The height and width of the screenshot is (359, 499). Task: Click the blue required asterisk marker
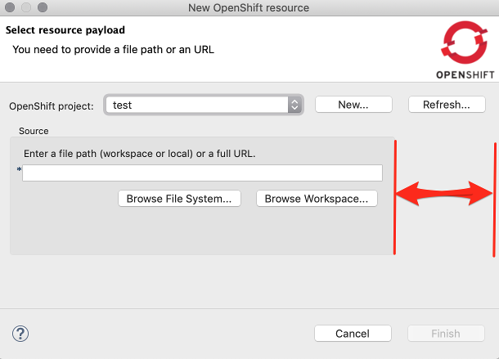[x=18, y=170]
